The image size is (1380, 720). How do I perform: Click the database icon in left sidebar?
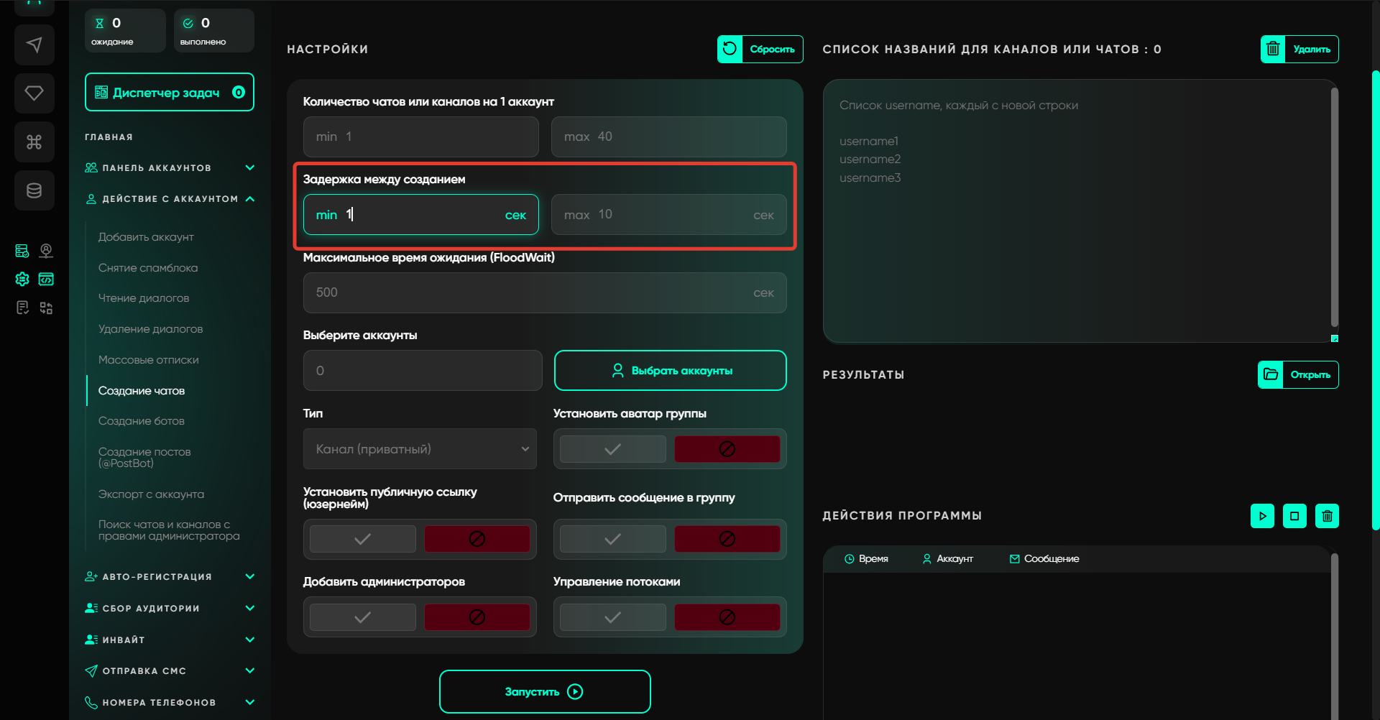coord(34,190)
